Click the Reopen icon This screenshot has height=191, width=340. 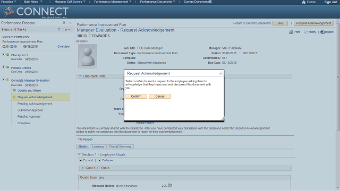tap(80, 139)
